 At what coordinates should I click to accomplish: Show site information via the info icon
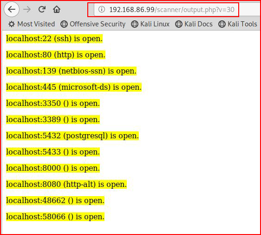102,9
